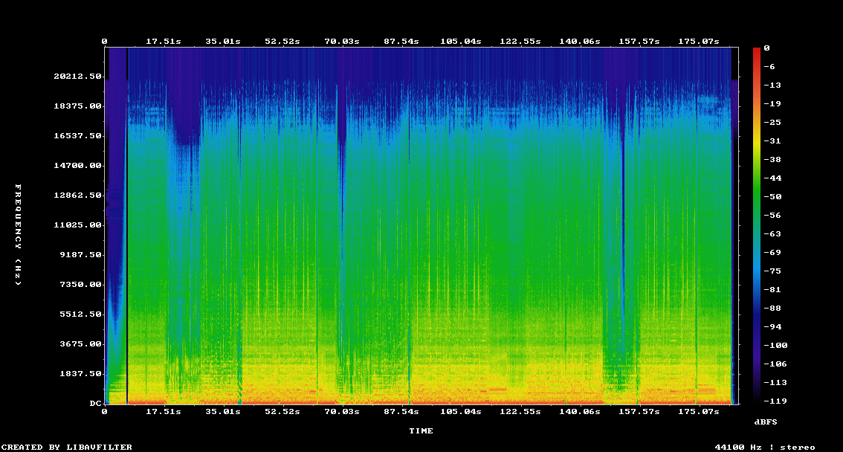
Task: Click the 35.01s bottom time axis label
Action: tap(223, 412)
